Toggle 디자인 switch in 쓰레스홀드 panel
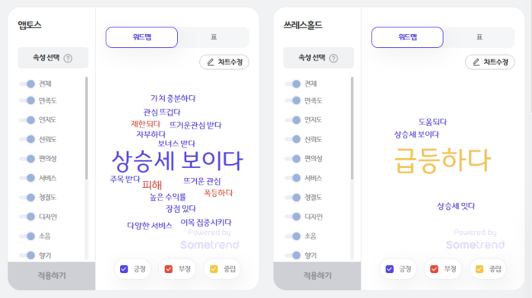 coord(293,217)
